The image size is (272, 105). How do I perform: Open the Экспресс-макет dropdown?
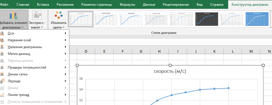click(37, 20)
